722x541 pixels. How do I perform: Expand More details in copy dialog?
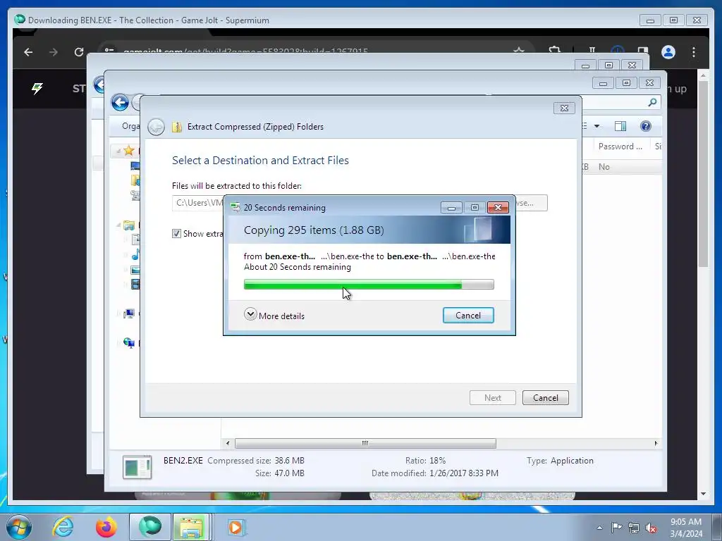[274, 315]
